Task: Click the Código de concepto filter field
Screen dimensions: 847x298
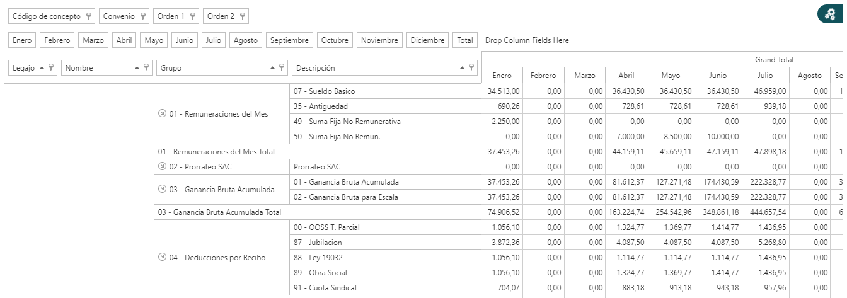Action: [52, 16]
